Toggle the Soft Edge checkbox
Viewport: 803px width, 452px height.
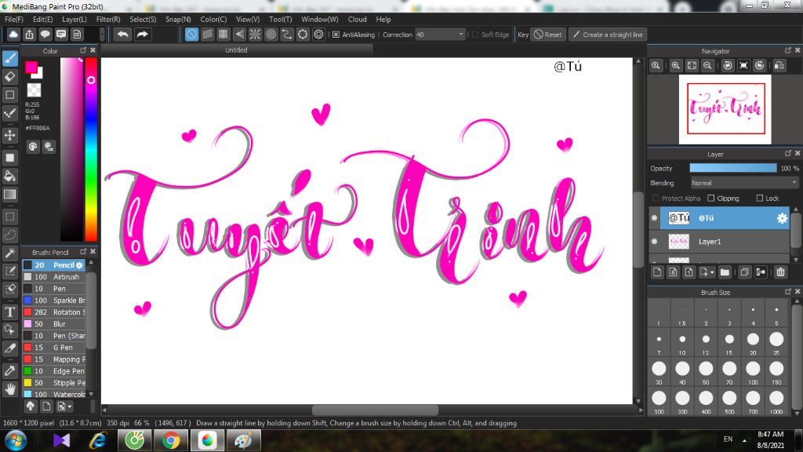(475, 35)
